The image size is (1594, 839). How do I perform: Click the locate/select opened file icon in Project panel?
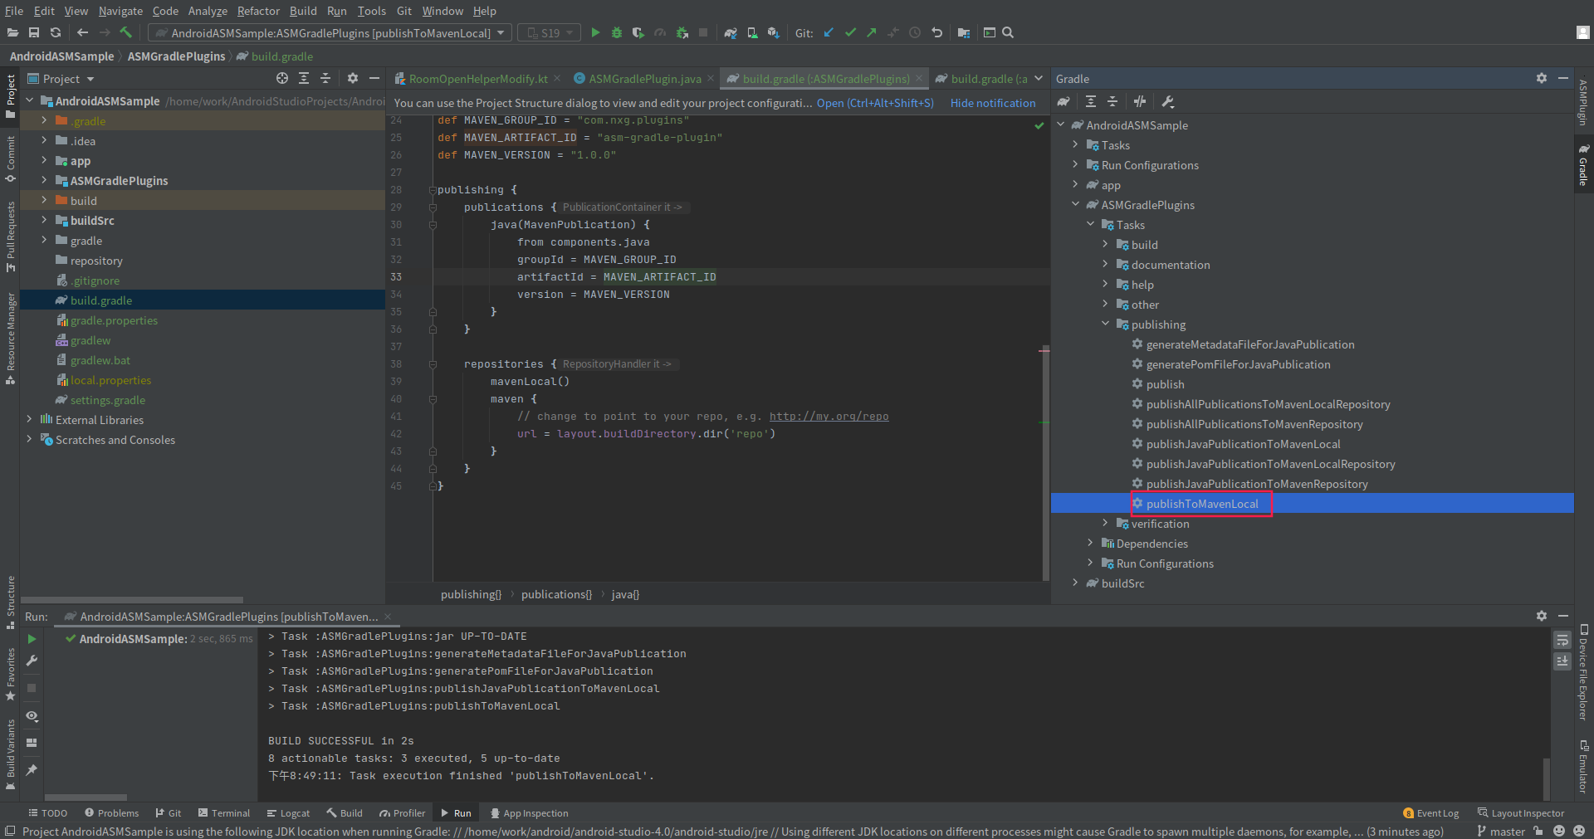[x=282, y=78]
